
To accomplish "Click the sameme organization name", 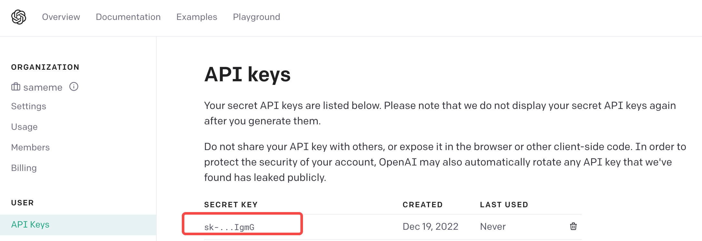I will [43, 87].
